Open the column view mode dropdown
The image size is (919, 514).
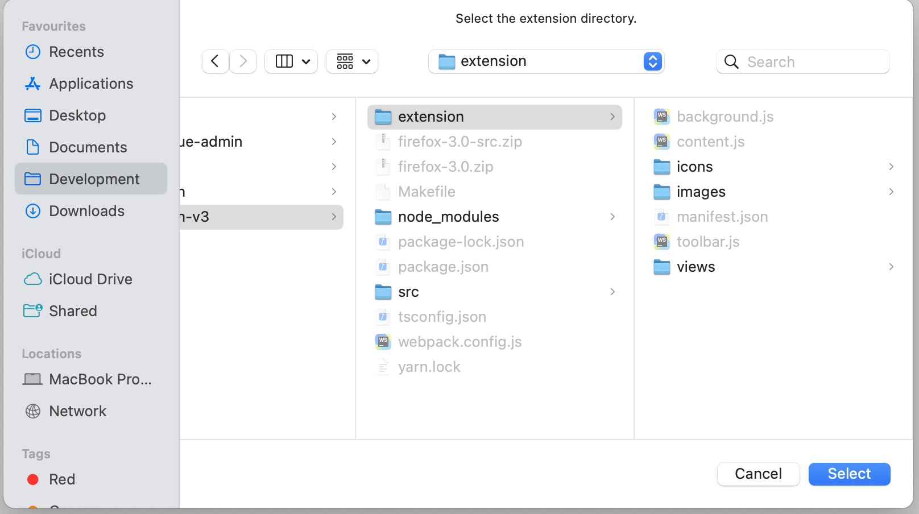(291, 61)
